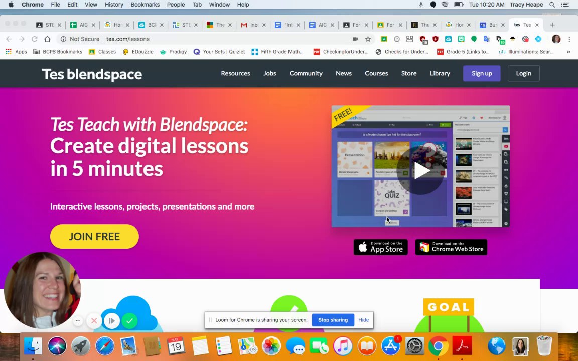578x361 pixels.
Task: Open the Bookmarks menu in menu bar
Action: point(145,5)
